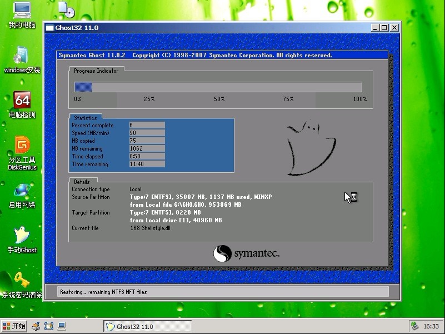Click the Ghost32 icon in the title bar
Screen dimensions: 445x334
point(51,27)
